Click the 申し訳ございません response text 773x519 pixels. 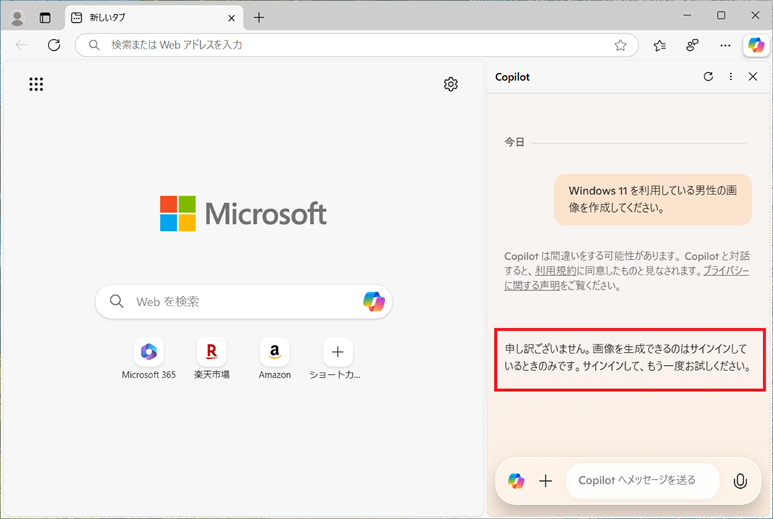coord(628,357)
